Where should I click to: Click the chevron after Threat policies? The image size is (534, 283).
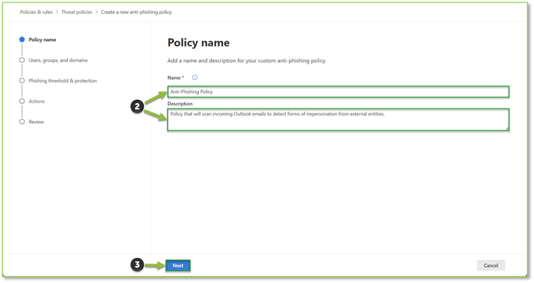[x=96, y=12]
